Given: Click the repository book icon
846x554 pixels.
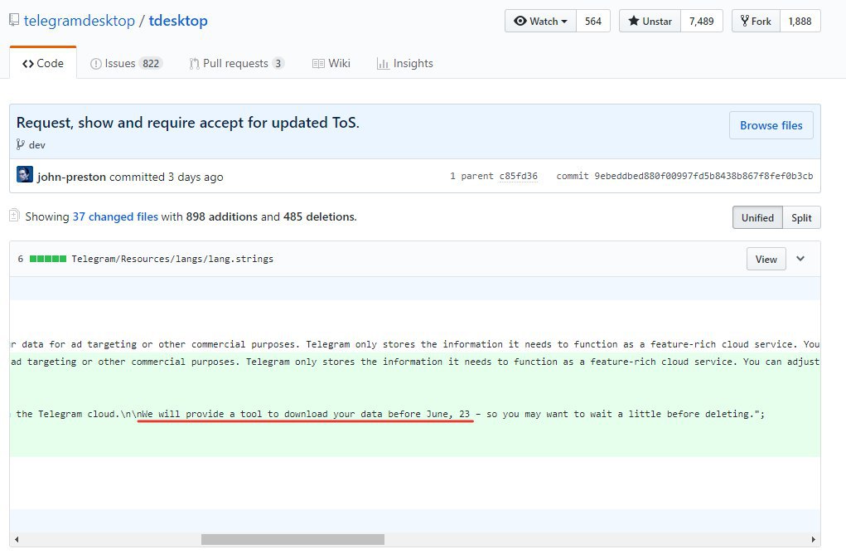Looking at the screenshot, I should pyautogui.click(x=14, y=21).
